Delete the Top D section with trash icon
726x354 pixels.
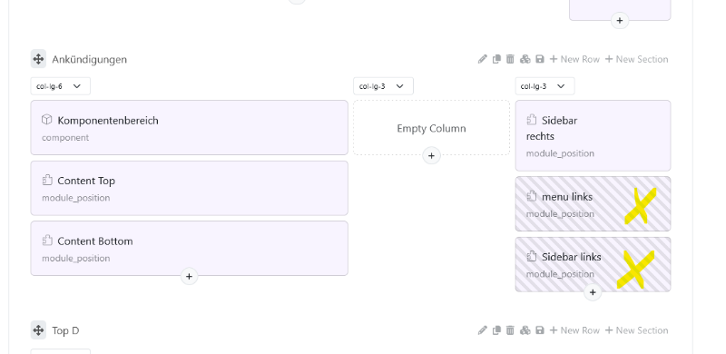[x=510, y=330]
